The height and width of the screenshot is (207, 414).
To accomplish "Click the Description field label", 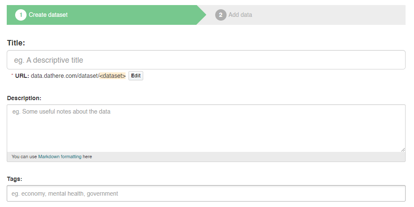I will (24, 98).
